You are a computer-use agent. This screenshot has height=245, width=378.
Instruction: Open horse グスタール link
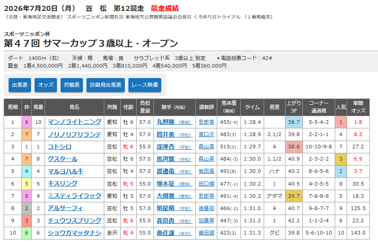(63, 159)
